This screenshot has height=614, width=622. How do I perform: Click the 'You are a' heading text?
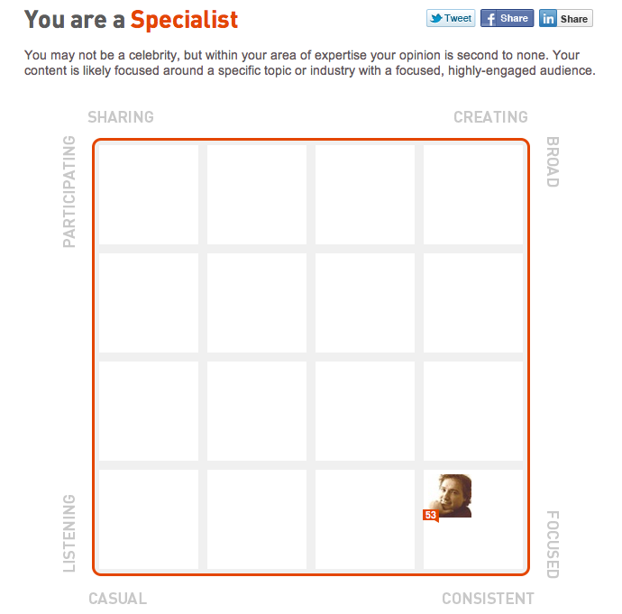coord(75,20)
